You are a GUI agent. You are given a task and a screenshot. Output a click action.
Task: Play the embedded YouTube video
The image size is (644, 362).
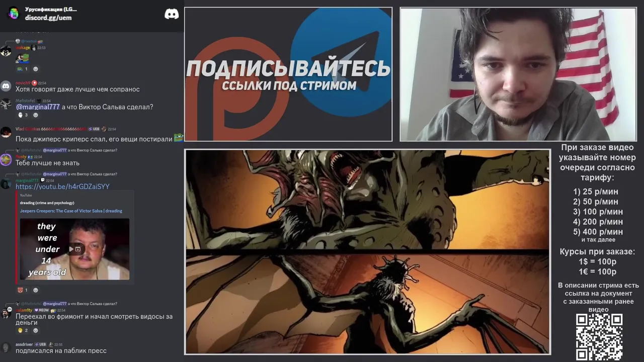(71, 249)
